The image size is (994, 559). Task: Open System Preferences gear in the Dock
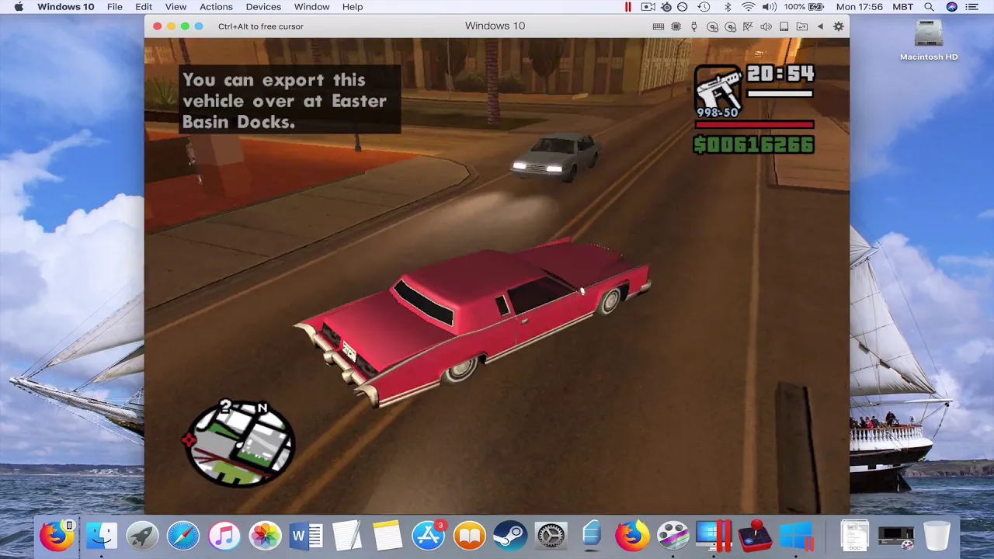pos(551,536)
